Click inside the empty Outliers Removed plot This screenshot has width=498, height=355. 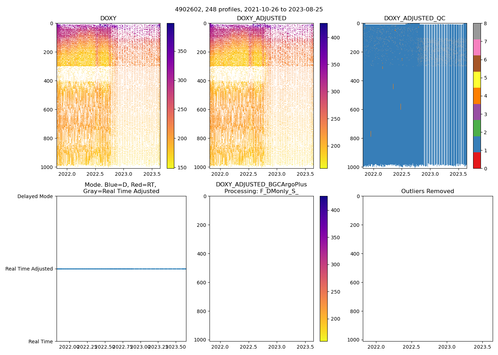tap(427, 268)
